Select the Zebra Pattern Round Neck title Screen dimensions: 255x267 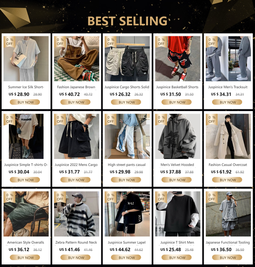(x=76, y=242)
